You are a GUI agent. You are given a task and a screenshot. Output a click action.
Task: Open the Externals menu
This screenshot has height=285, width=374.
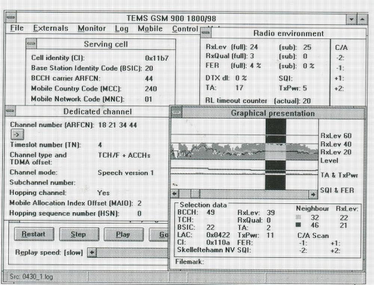click(x=50, y=28)
